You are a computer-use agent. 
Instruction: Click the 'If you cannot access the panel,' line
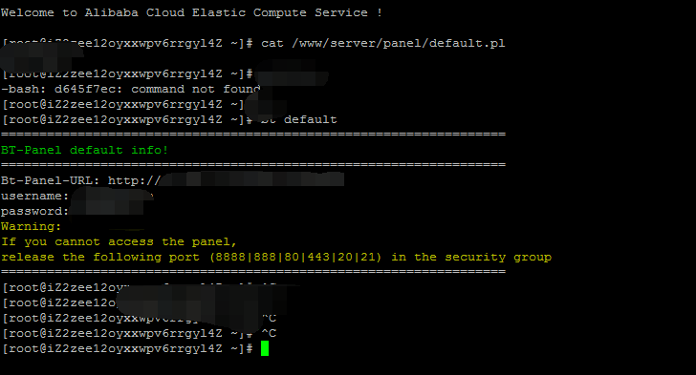click(119, 242)
